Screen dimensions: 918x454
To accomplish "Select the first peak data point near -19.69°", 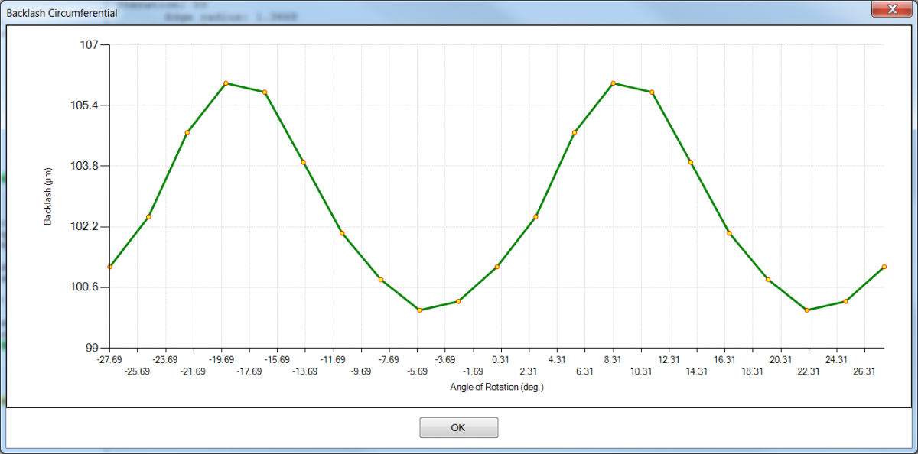I will click(x=226, y=83).
